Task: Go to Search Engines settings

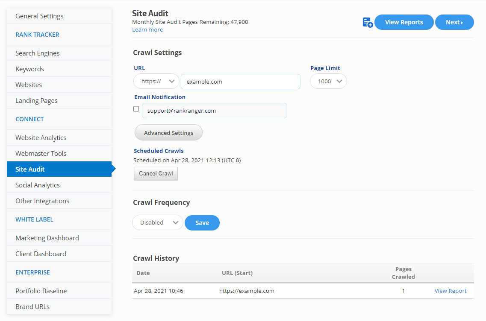Action: coord(38,53)
